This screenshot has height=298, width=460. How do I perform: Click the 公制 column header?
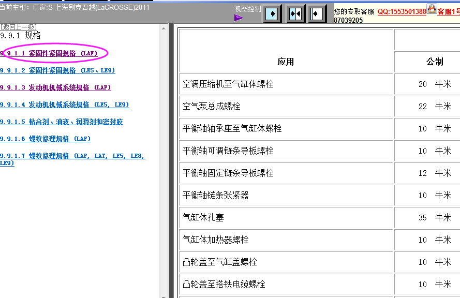[x=435, y=62]
